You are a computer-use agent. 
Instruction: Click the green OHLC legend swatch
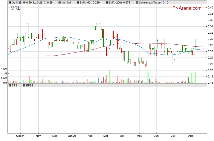[10, 2]
